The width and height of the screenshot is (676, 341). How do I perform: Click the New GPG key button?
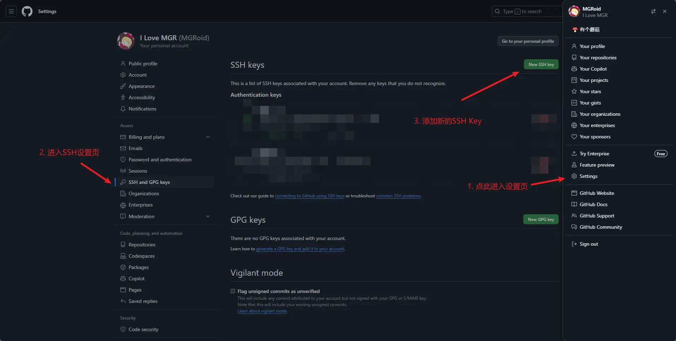coord(541,220)
